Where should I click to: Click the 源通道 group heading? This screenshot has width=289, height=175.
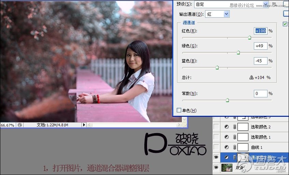pos(189,22)
